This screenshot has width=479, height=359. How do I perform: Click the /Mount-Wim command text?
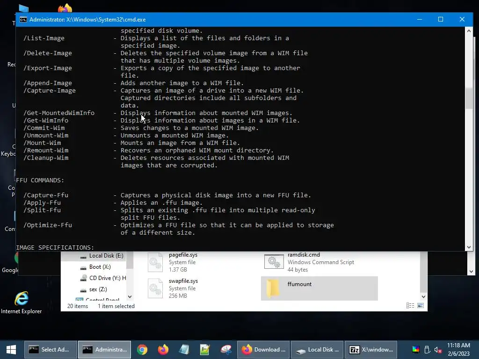[42, 143]
